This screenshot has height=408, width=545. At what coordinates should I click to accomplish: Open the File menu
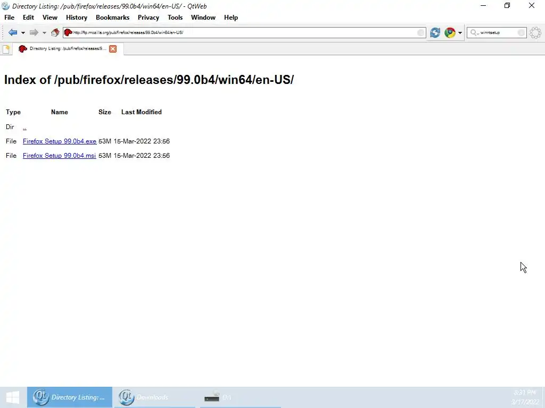coord(10,18)
